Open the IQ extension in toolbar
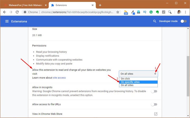This screenshot has width=190, height=118. pyautogui.click(x=145, y=12)
